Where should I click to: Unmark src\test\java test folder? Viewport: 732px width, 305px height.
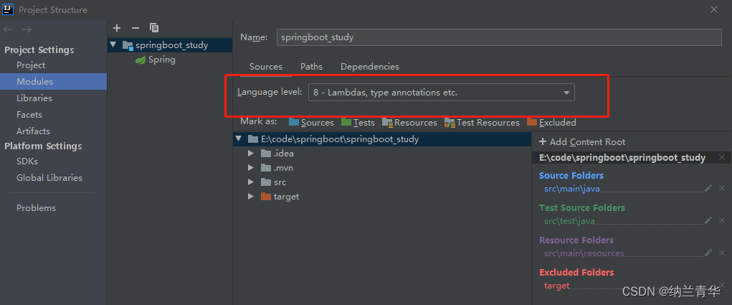[x=722, y=220]
